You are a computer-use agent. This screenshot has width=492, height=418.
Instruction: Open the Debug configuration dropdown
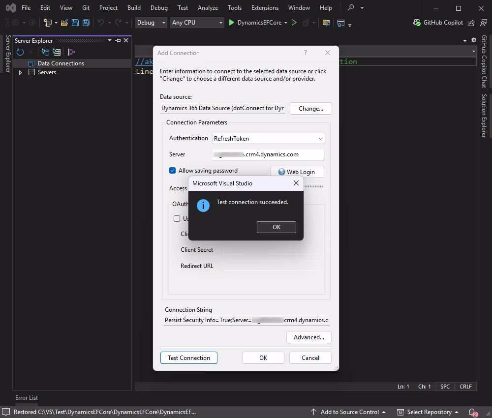[151, 23]
